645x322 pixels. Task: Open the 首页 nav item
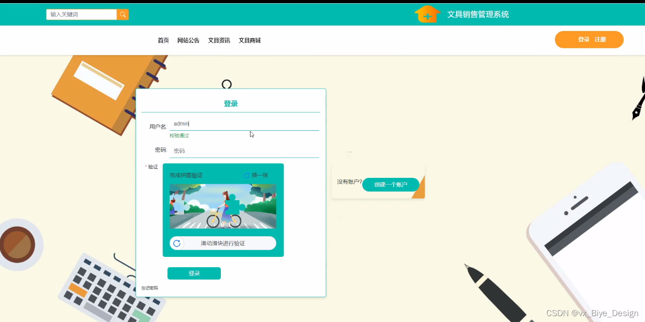point(163,40)
